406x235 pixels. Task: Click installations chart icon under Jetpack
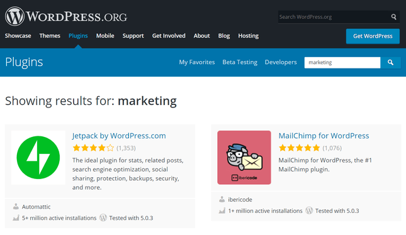pyautogui.click(x=16, y=217)
